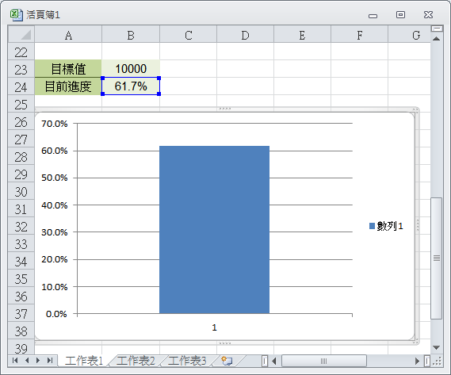
Task: Click the 40.0% axis label
Action: (x=55, y=205)
